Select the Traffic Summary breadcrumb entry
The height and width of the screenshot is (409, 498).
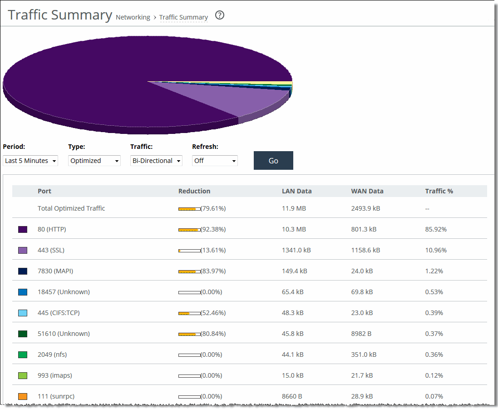[183, 17]
